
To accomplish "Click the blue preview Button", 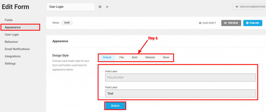I will click(x=115, y=106).
